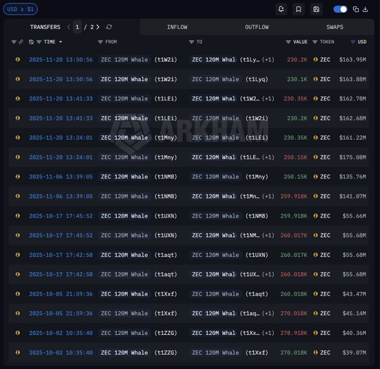Click the USD column filter icon

point(353,42)
